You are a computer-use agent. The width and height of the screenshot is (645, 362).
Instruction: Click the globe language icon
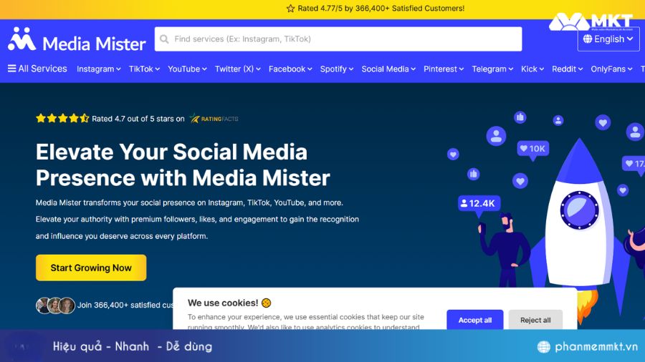[x=588, y=39]
